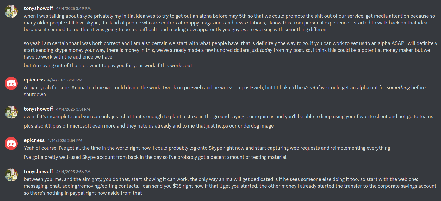Click epicness's Discord avatar on the 3:50 PM message
The height and width of the screenshot is (201, 441).
pyautogui.click(x=11, y=83)
